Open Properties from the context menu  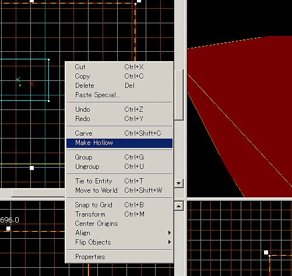(x=119, y=257)
